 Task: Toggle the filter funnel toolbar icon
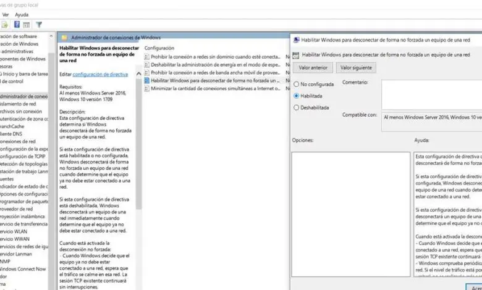point(39,25)
